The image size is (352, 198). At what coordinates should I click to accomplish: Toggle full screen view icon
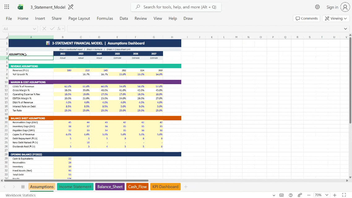[x=344, y=195]
